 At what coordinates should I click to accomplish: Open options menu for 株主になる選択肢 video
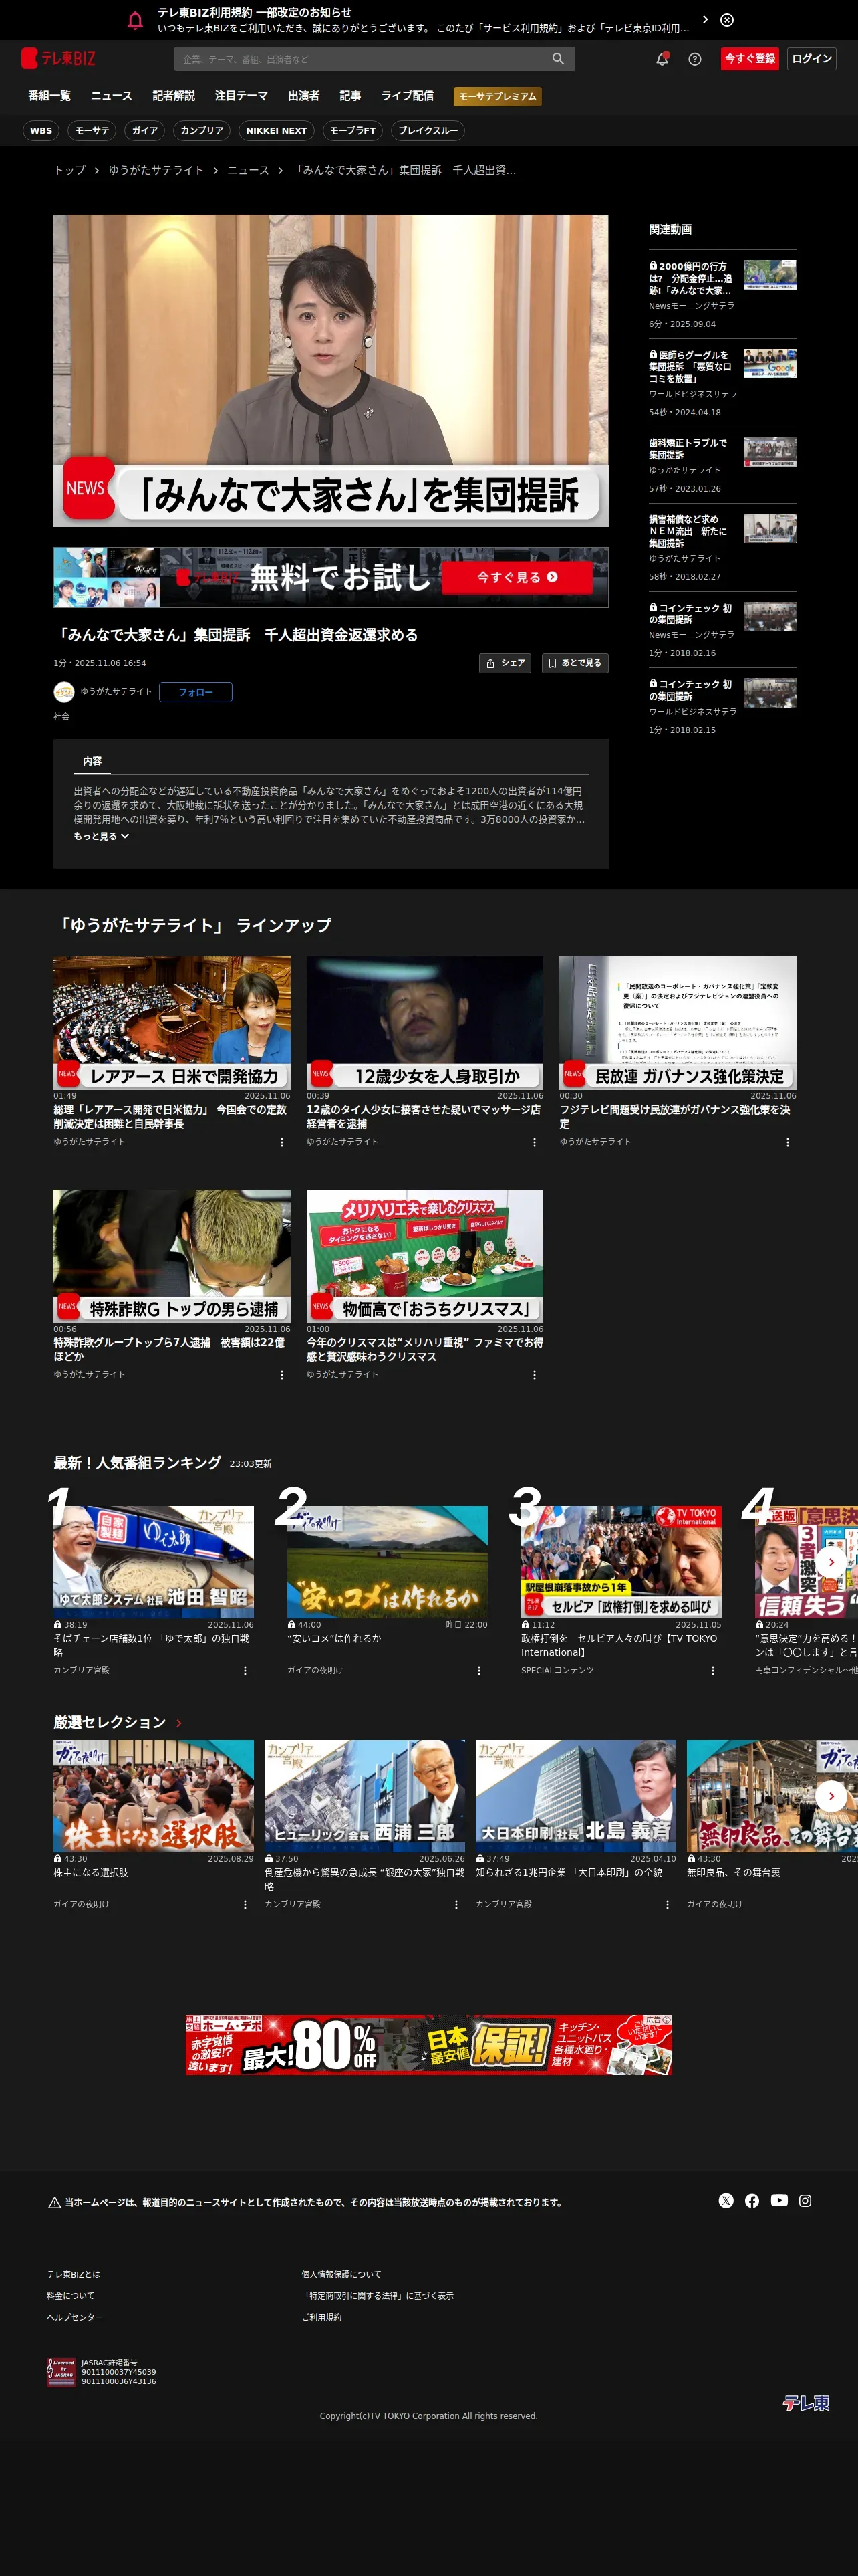coord(245,1905)
